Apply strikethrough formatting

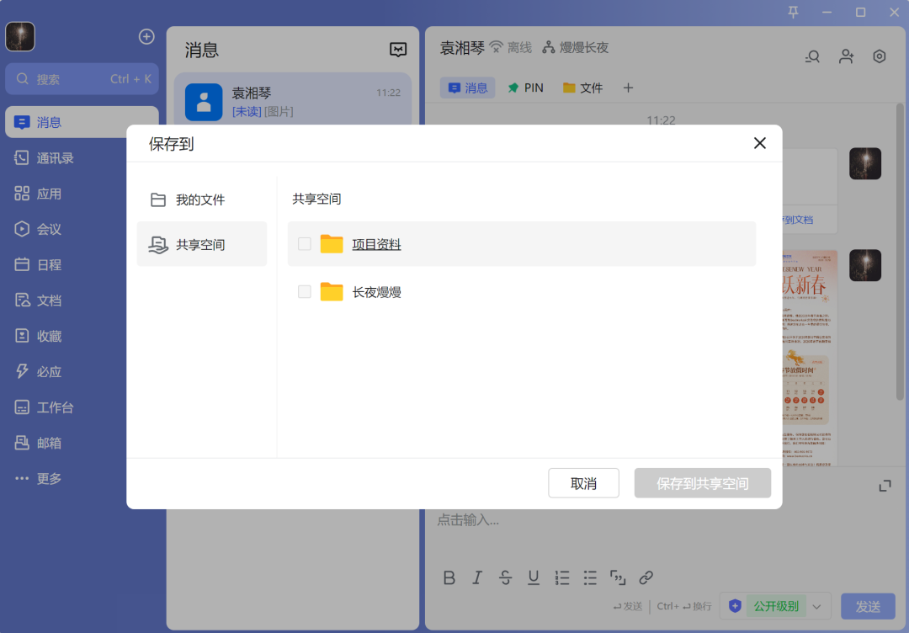tap(505, 577)
